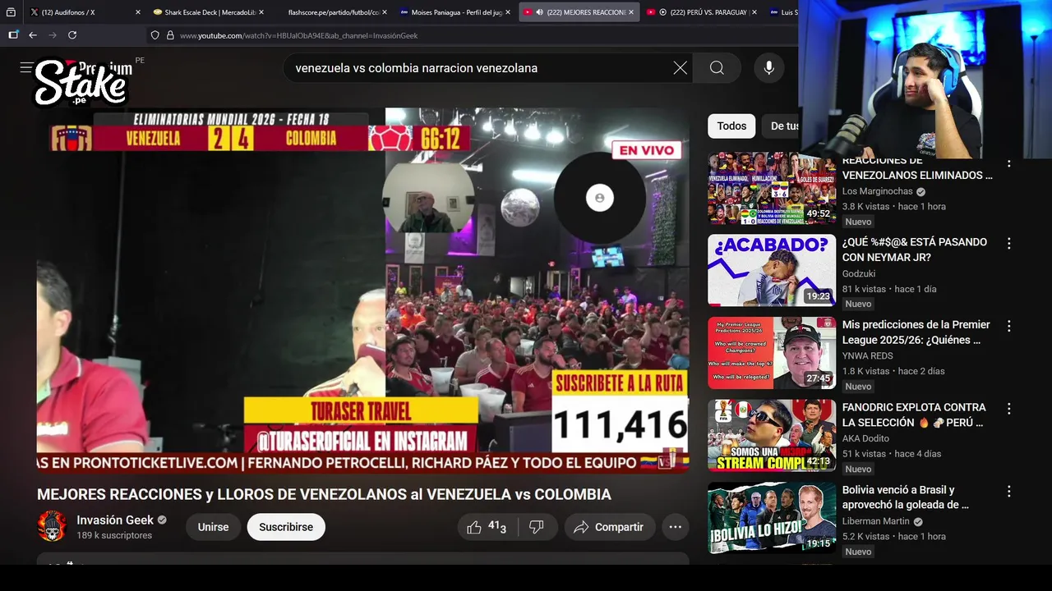Click the Compartir share button
This screenshot has height=591, width=1052.
coord(609,527)
